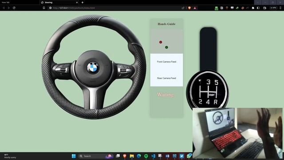Open the Brave wallet icon
284x160 pixels.
[x=264, y=8]
